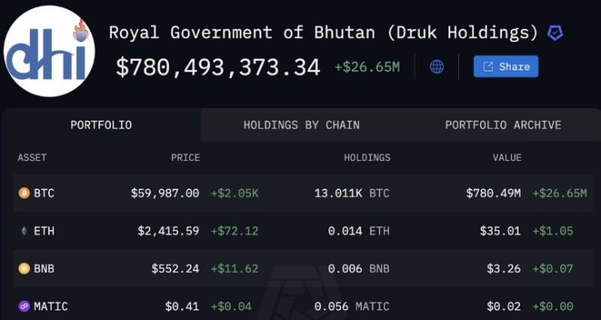Click the BNB coin icon
Image resolution: width=601 pixels, height=320 pixels.
click(x=24, y=268)
